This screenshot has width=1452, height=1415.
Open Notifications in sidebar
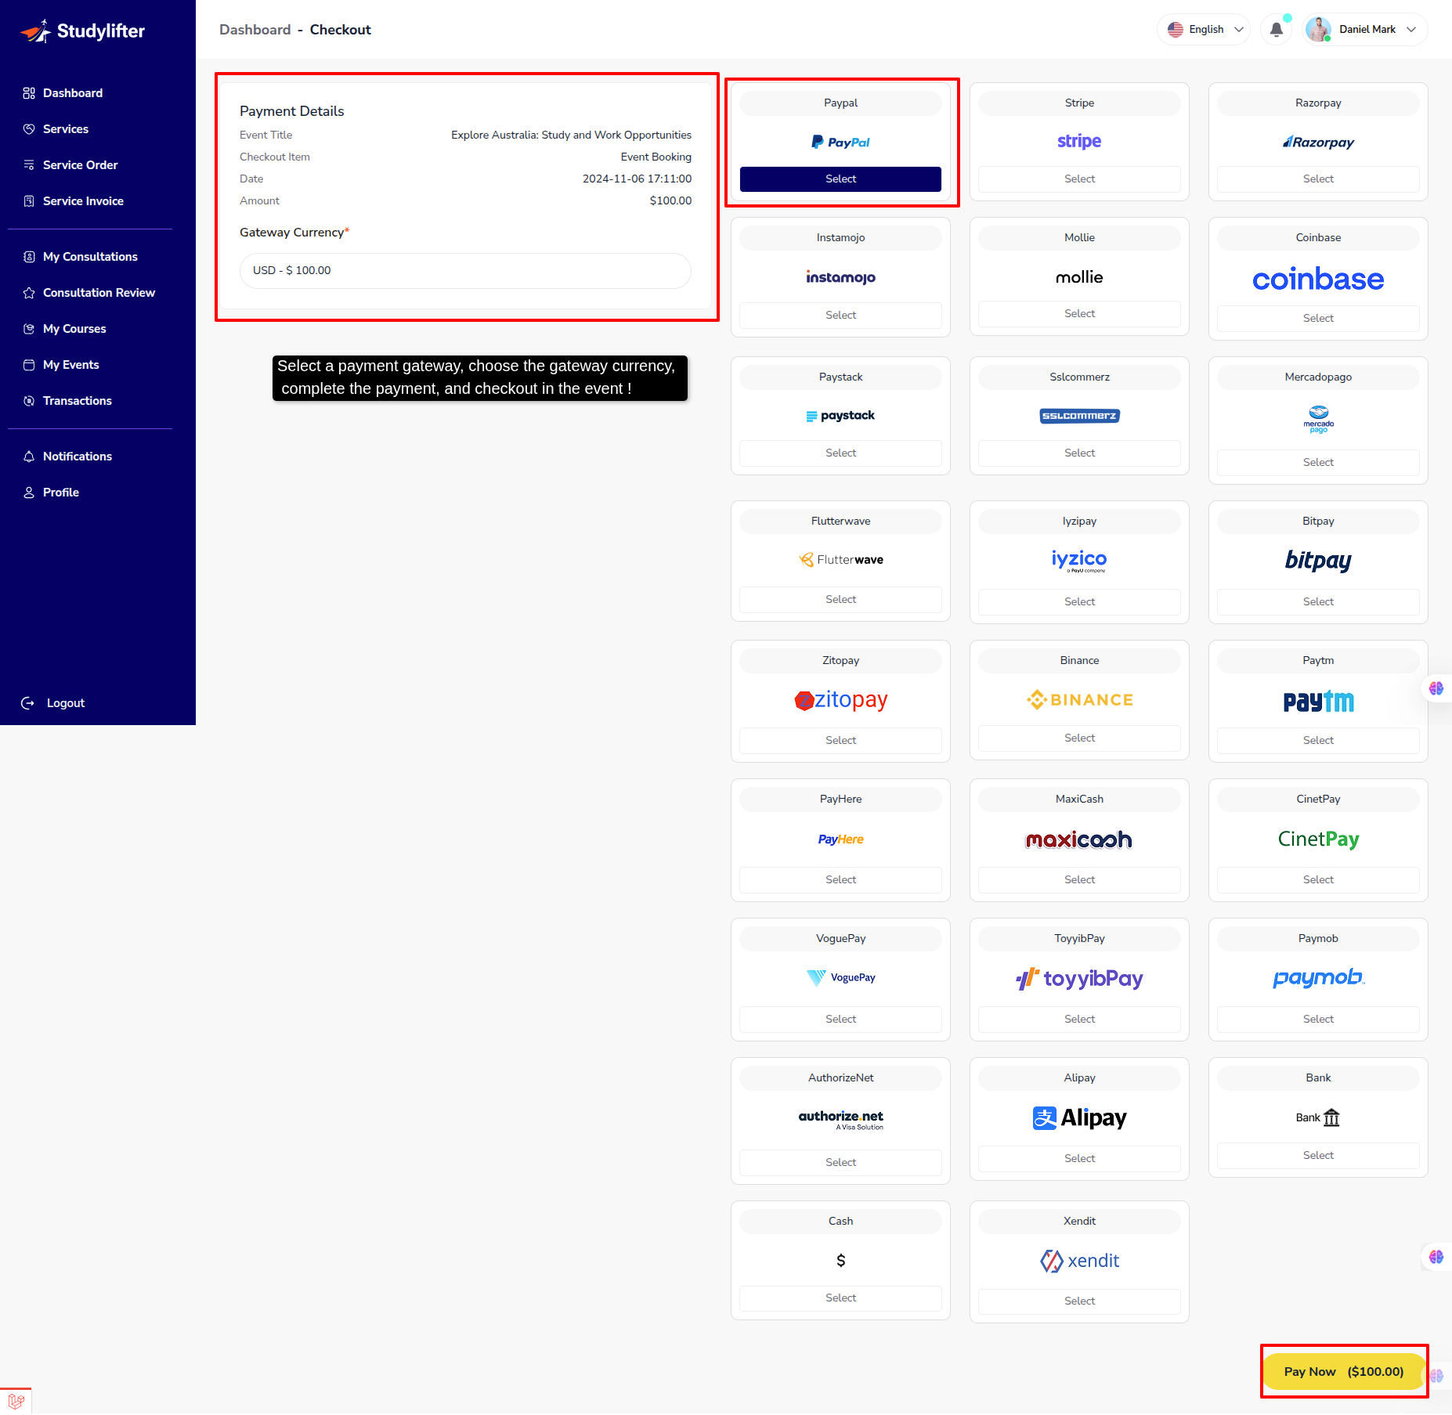coord(77,457)
